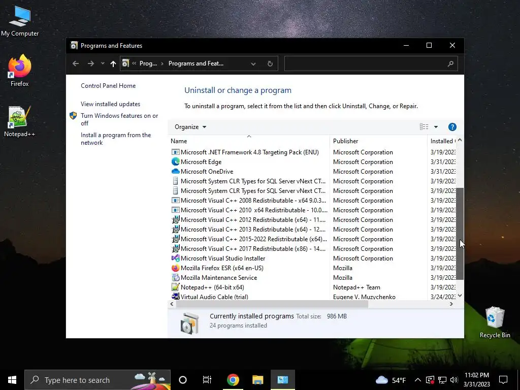Image resolution: width=520 pixels, height=390 pixels.
Task: Select the Microsoft Edge icon in list
Action: click(175, 162)
